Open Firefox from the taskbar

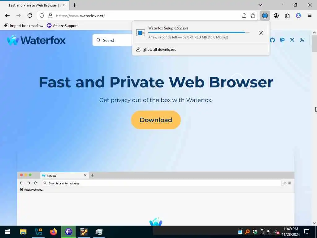tap(53, 232)
